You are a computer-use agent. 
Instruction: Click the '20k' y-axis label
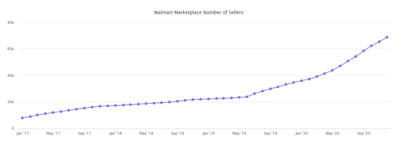click(x=11, y=102)
